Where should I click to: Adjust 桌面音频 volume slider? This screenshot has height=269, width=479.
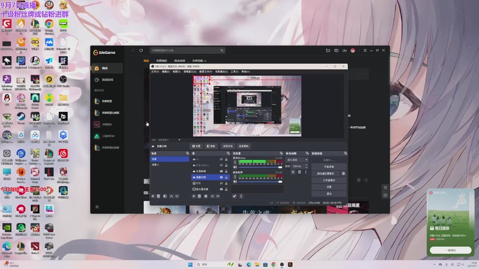click(x=260, y=182)
